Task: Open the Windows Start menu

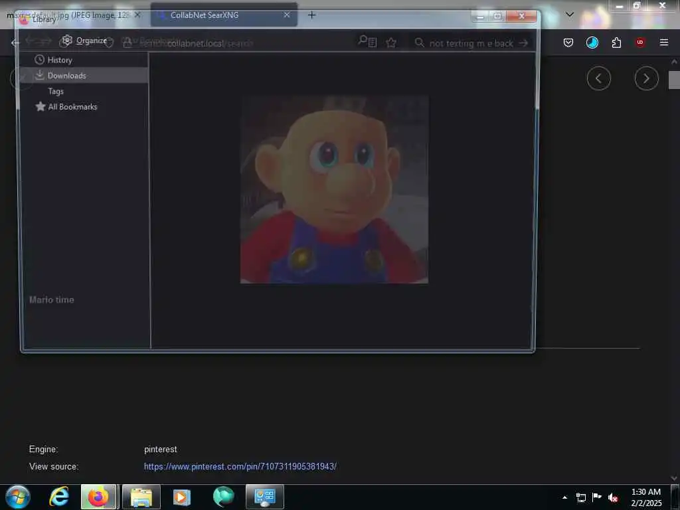Action: click(18, 497)
